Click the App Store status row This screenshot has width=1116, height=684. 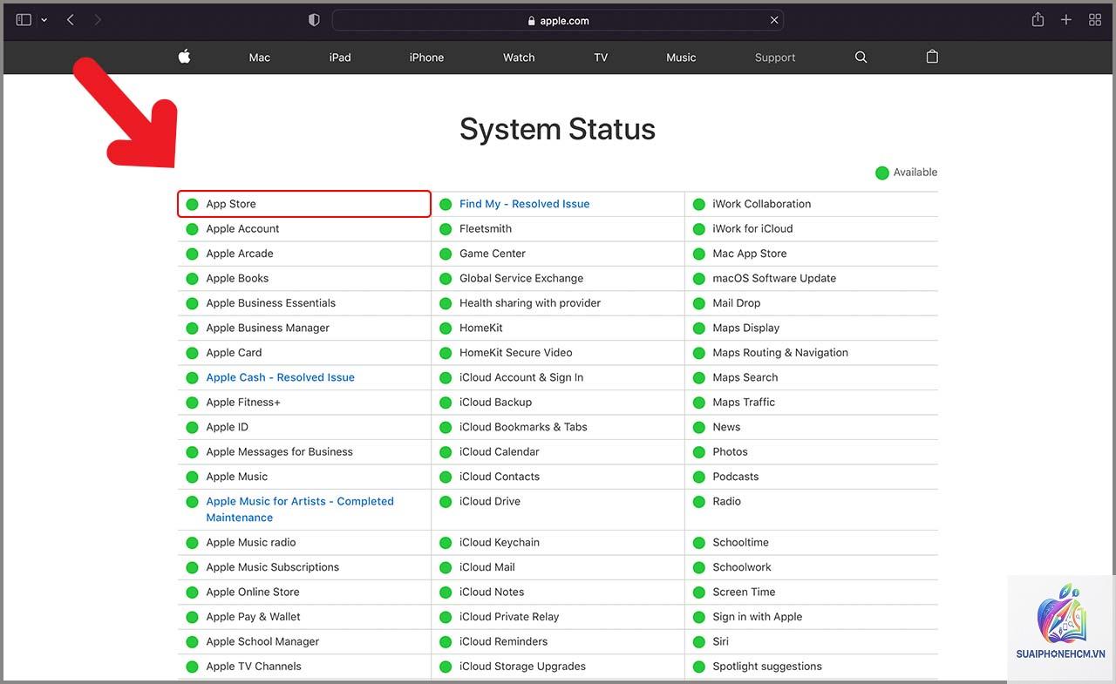[304, 204]
